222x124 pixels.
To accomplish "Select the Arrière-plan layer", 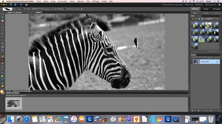I will 206,62.
